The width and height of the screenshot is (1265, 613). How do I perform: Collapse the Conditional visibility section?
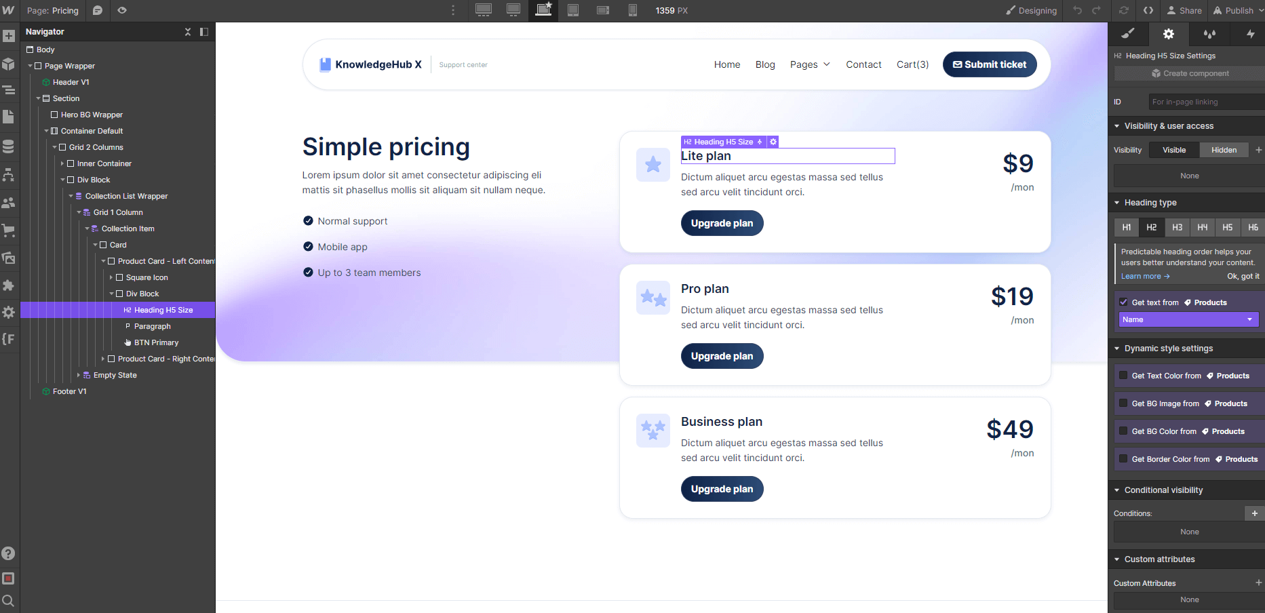1117,490
